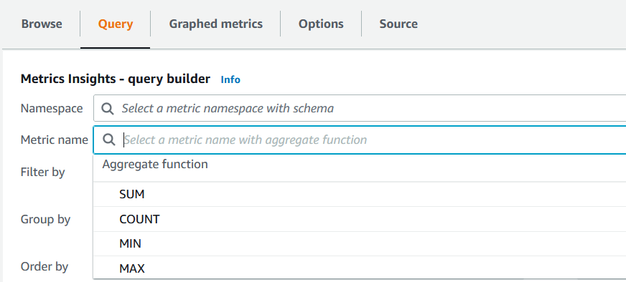Image resolution: width=626 pixels, height=282 pixels.
Task: Click the Filter by label
Action: pyautogui.click(x=43, y=172)
